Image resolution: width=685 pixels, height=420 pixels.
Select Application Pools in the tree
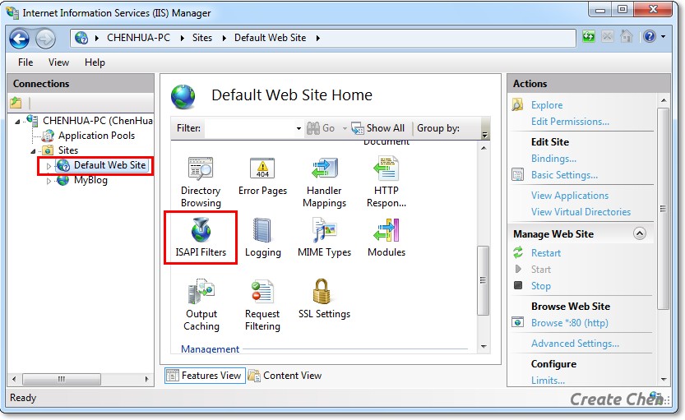(x=96, y=136)
